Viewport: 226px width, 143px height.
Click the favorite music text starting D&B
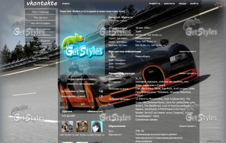click(165, 92)
